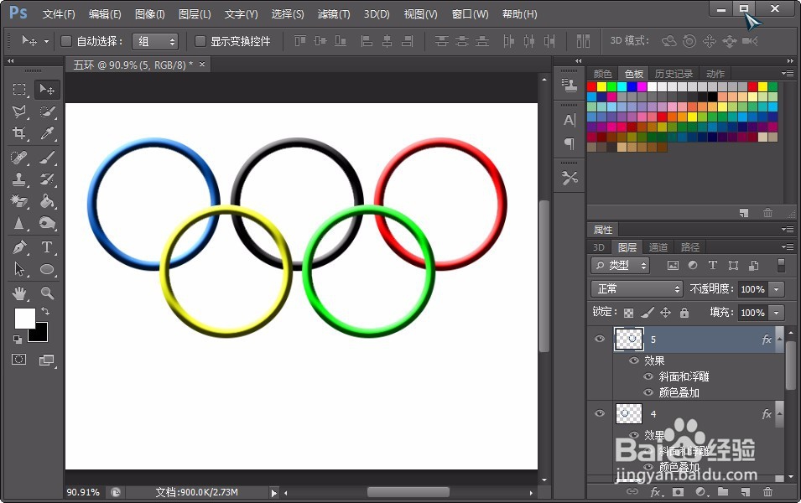Toggle all 效果 visibility on layer 5
The image size is (801, 503).
tap(634, 360)
